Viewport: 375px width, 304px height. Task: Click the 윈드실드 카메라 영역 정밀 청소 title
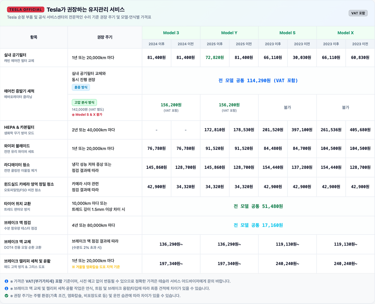click(x=29, y=184)
